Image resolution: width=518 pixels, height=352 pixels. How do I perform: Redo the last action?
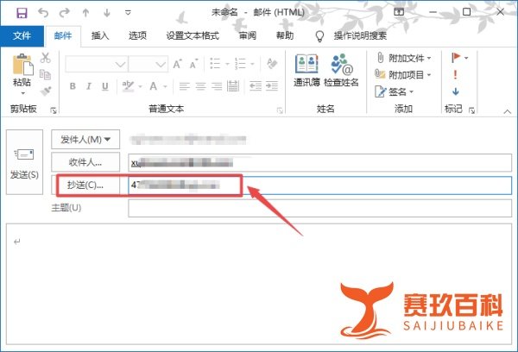click(64, 13)
